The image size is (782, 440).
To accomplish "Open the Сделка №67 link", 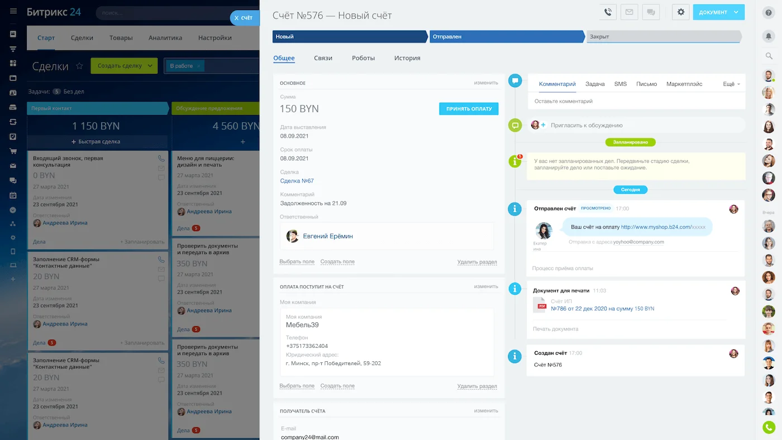I will [x=297, y=181].
